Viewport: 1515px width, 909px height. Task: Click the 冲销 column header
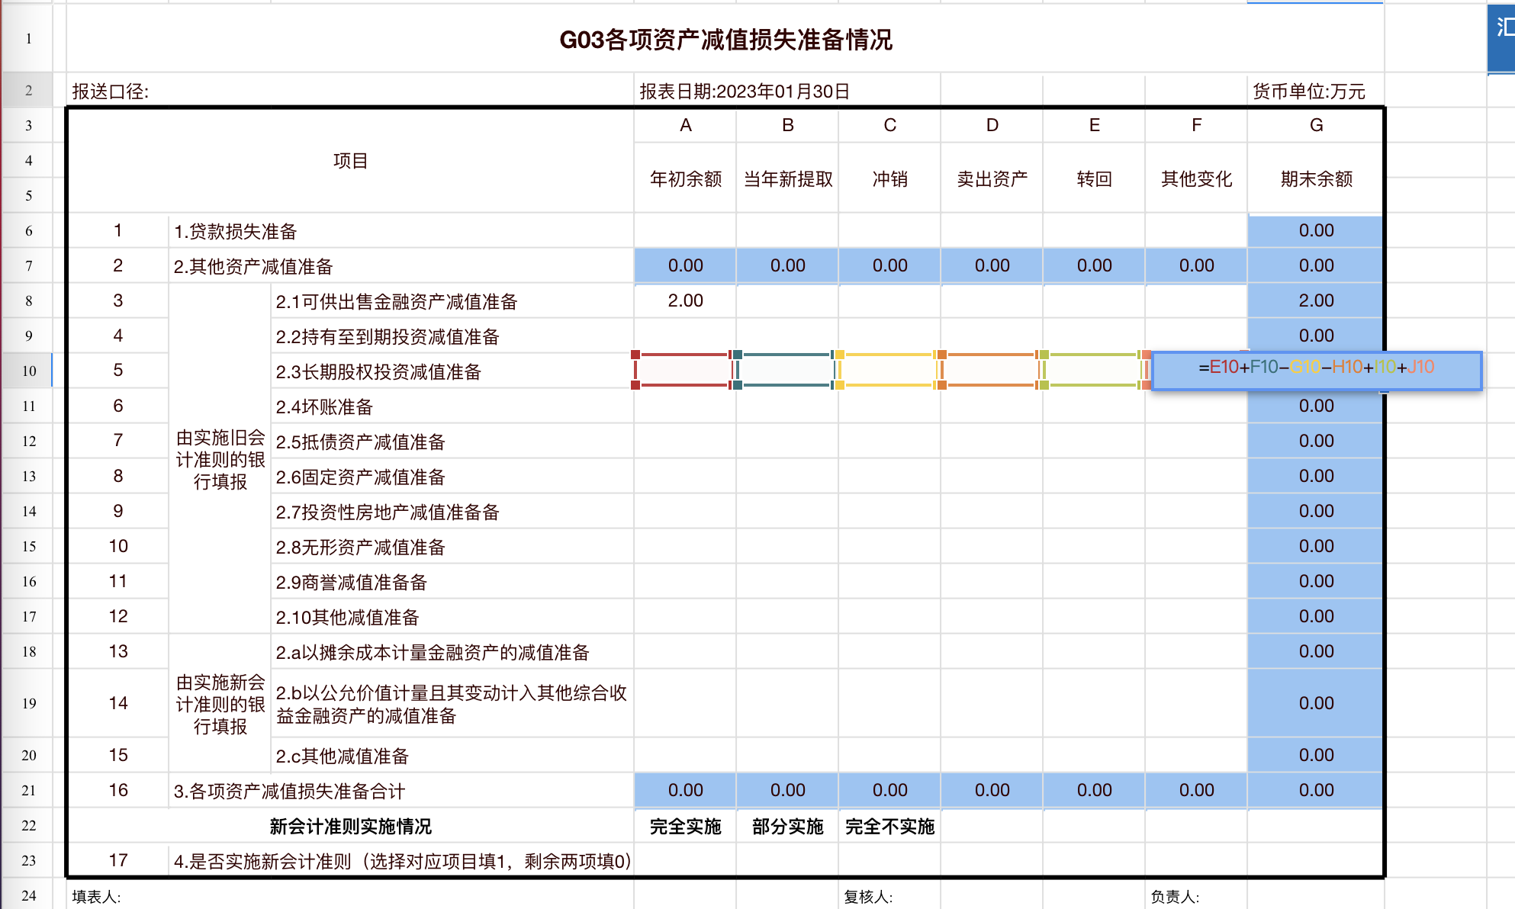point(890,179)
